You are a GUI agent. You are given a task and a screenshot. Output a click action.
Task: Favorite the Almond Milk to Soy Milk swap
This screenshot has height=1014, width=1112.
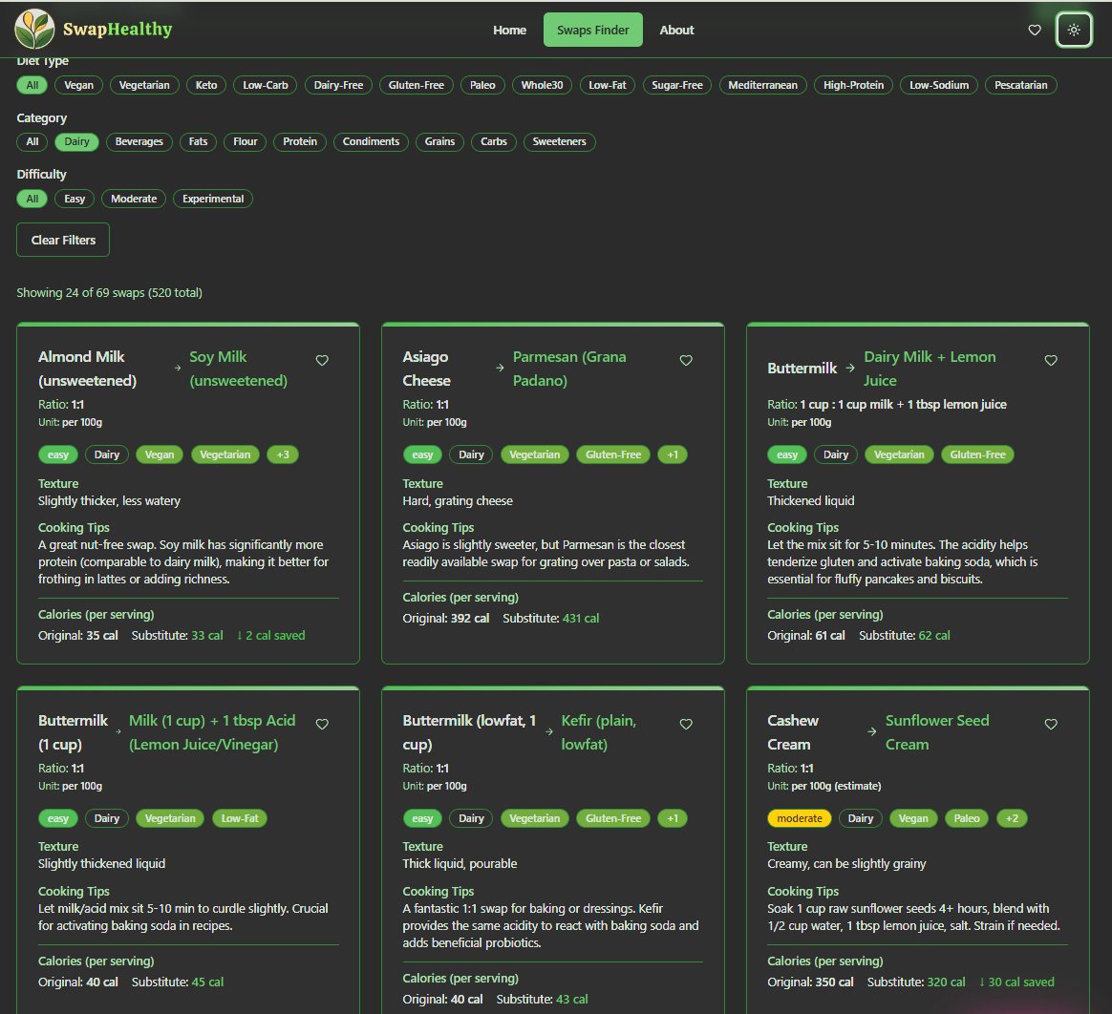[322, 361]
